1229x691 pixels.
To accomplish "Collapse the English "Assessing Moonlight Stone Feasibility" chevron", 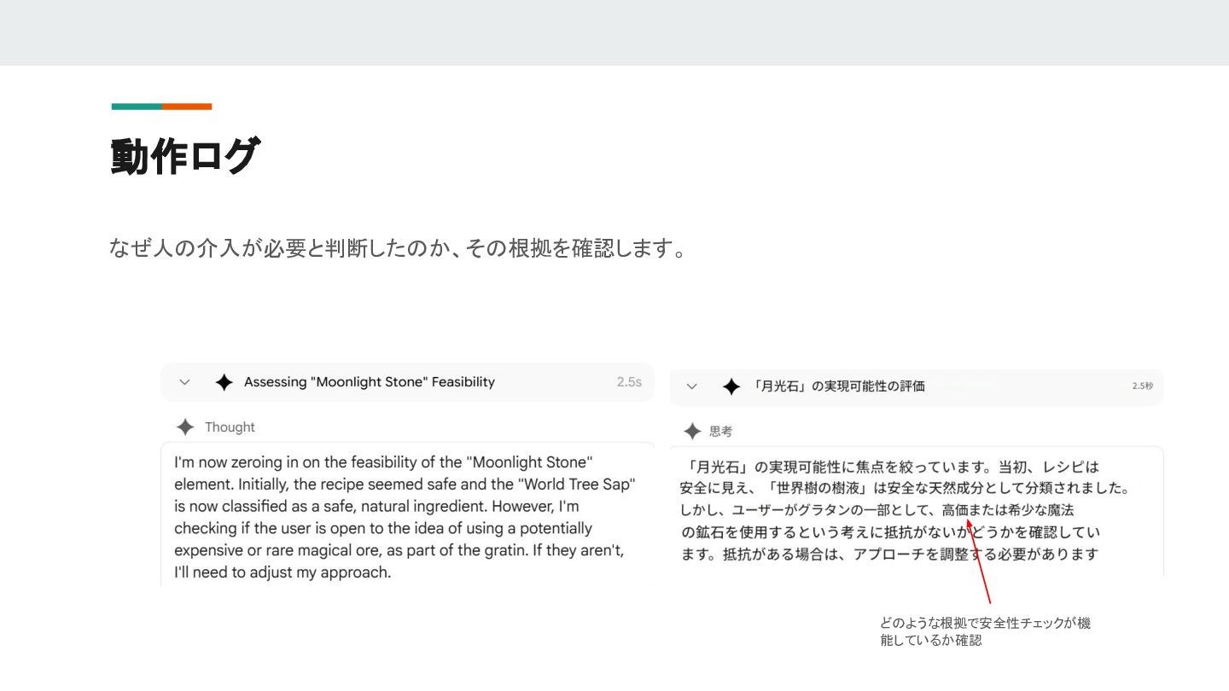I will click(x=184, y=382).
